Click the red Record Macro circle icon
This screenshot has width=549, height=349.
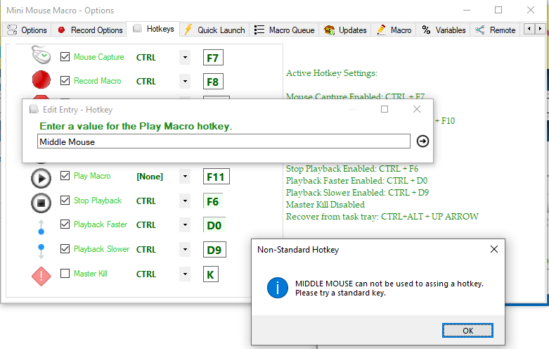coord(41,80)
